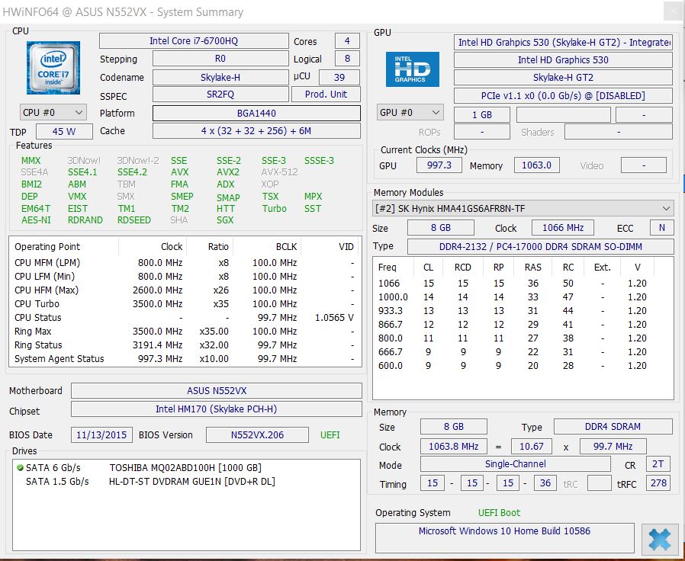The width and height of the screenshot is (685, 561).
Task: Expand the SK Hynix memory module dropdown
Action: pos(523,208)
